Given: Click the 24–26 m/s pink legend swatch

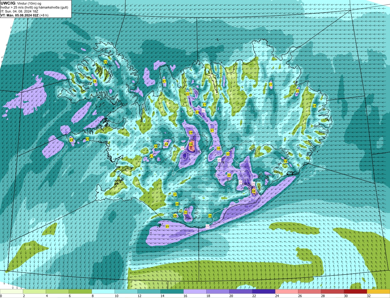Looking at the screenshot, I should (x=287, y=292).
